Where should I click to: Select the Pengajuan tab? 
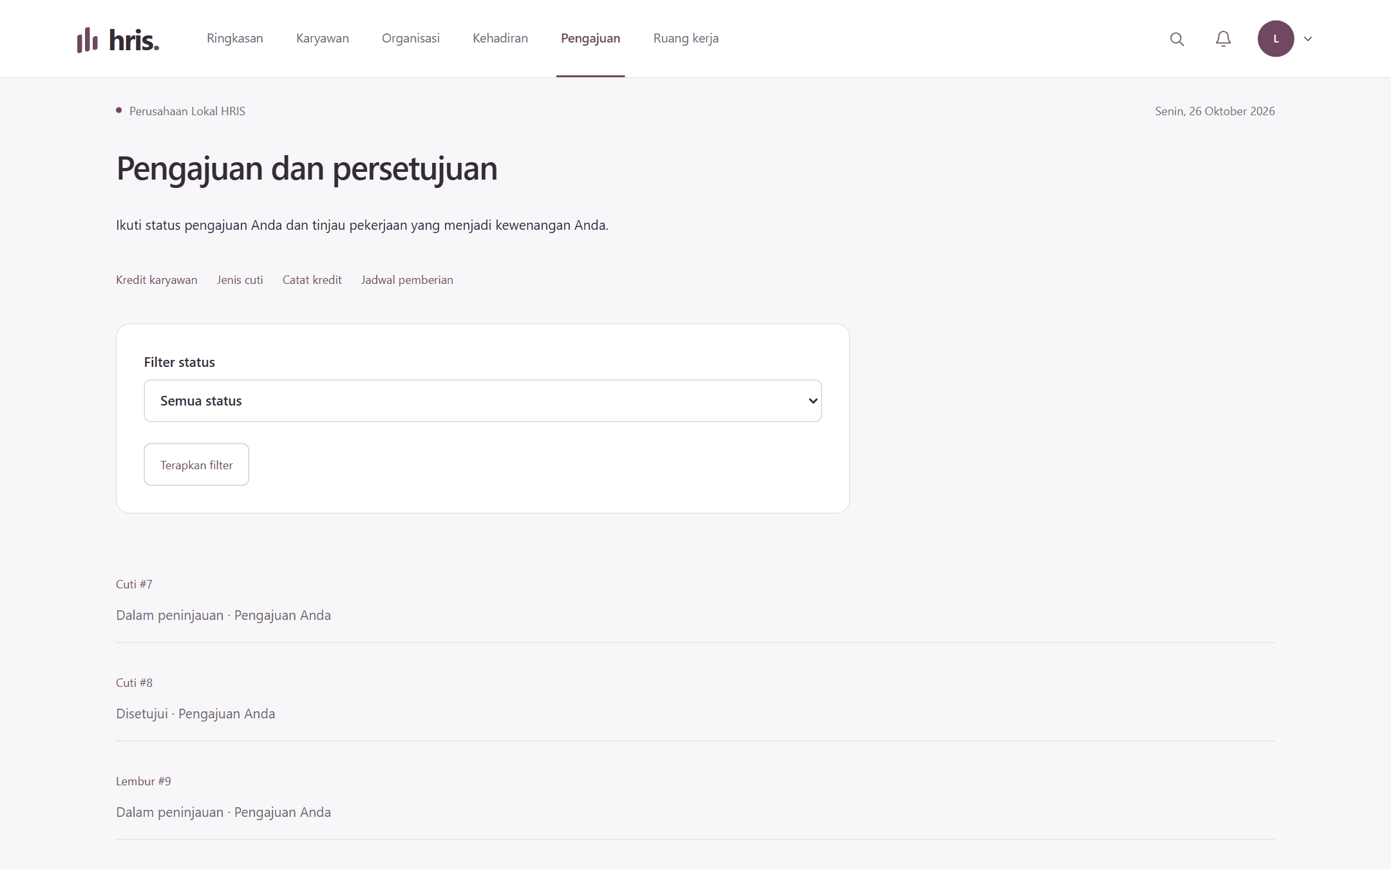tap(590, 38)
